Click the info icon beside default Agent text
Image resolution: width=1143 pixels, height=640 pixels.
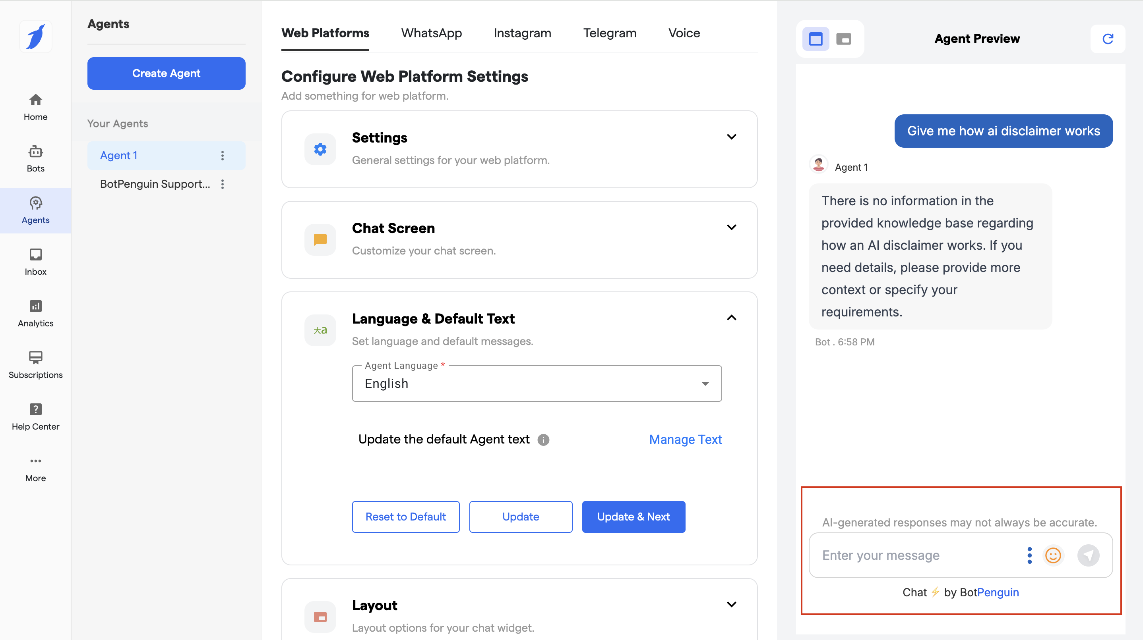coord(543,440)
